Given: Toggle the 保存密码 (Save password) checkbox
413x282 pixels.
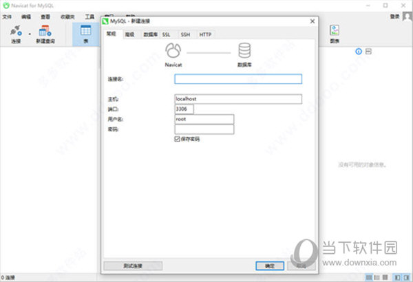Looking at the screenshot, I should tap(177, 139).
